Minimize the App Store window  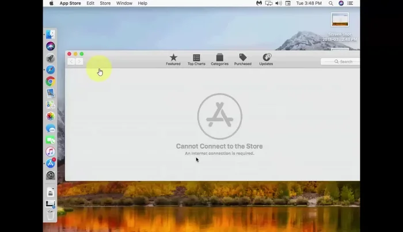coord(75,54)
